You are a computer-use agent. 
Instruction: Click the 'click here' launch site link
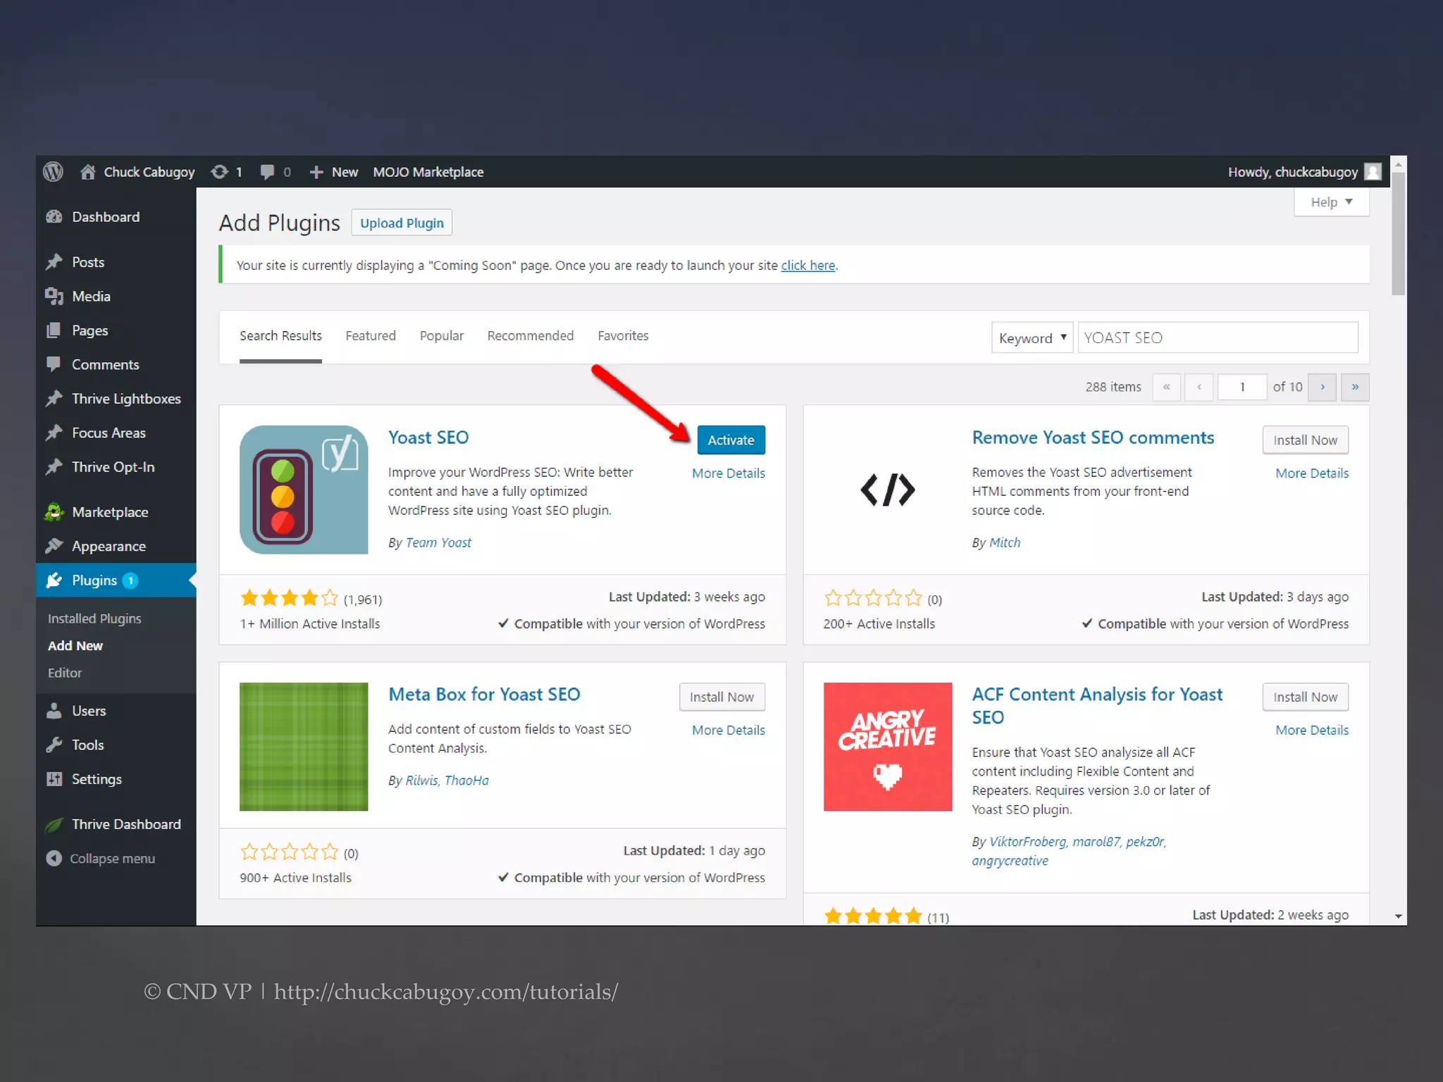(x=808, y=266)
